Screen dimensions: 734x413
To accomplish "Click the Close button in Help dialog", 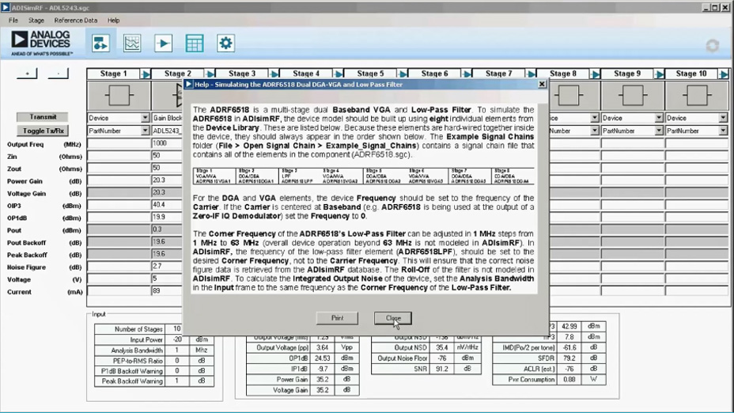I will 393,318.
